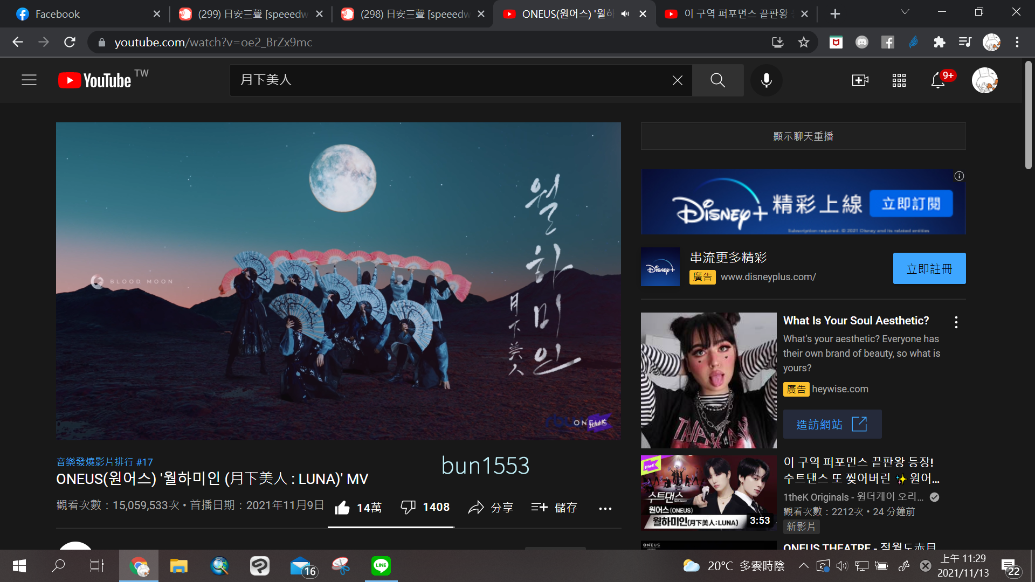
Task: Open the YouTube account avatar menu
Action: (985, 80)
